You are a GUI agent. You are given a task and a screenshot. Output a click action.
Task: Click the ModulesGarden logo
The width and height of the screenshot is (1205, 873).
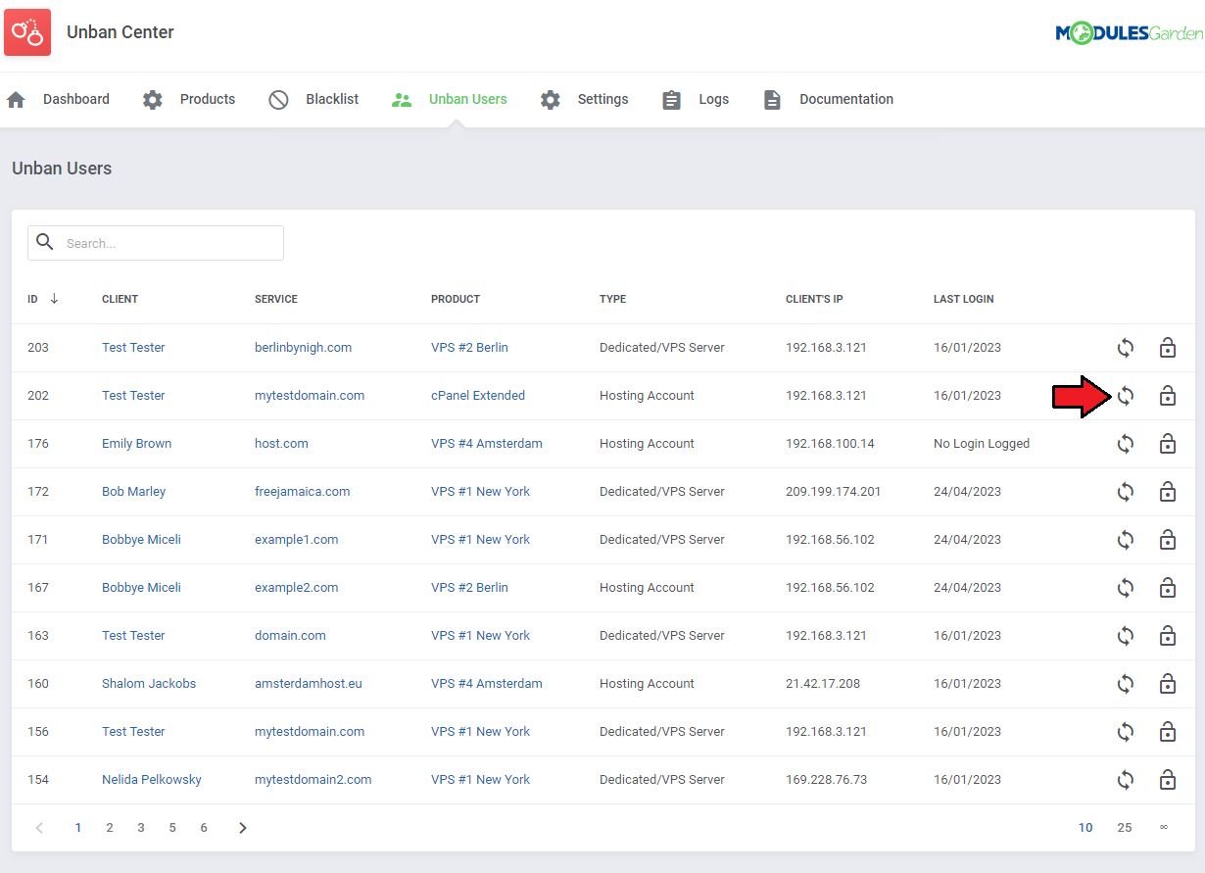[x=1129, y=33]
